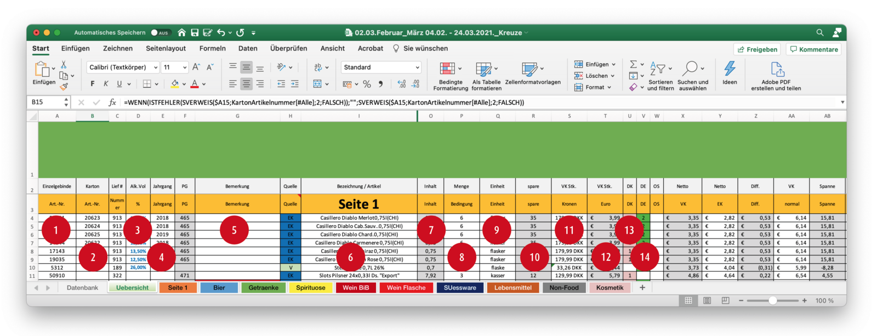Viewport: 877px width, 336px height.
Task: Open the Kommentare pane button
Action: 813,49
